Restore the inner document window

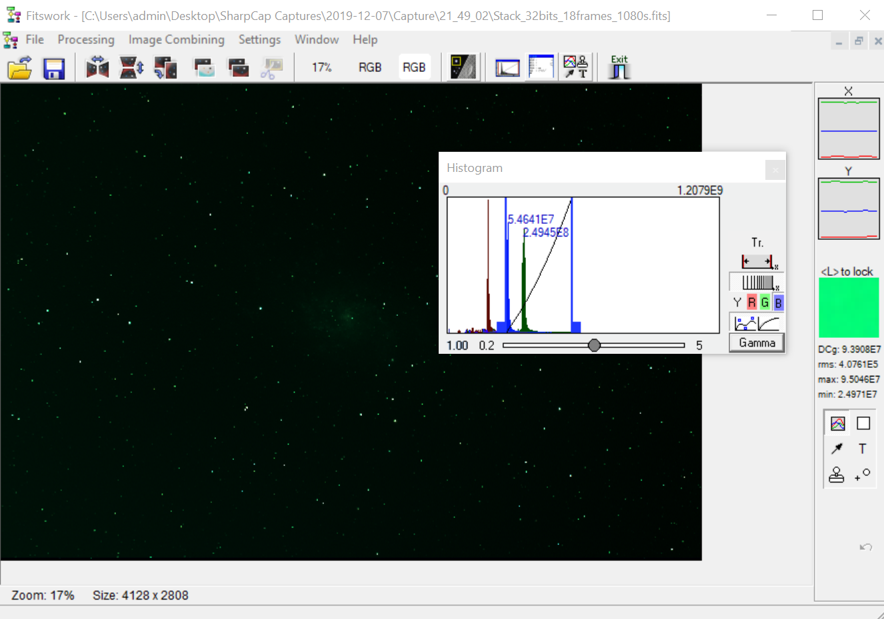click(859, 42)
